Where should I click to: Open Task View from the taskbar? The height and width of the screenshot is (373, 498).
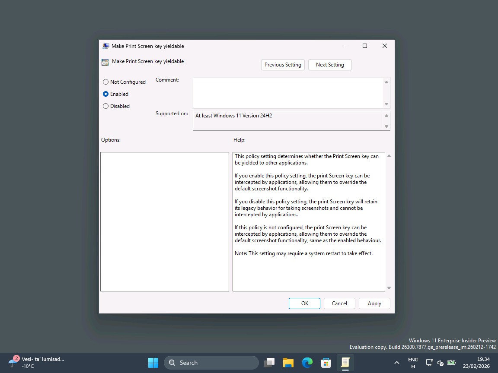[x=269, y=363]
